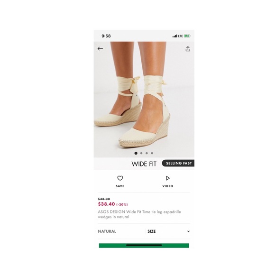
Task: Tap the cellular signal bars icon
Action: pos(174,36)
